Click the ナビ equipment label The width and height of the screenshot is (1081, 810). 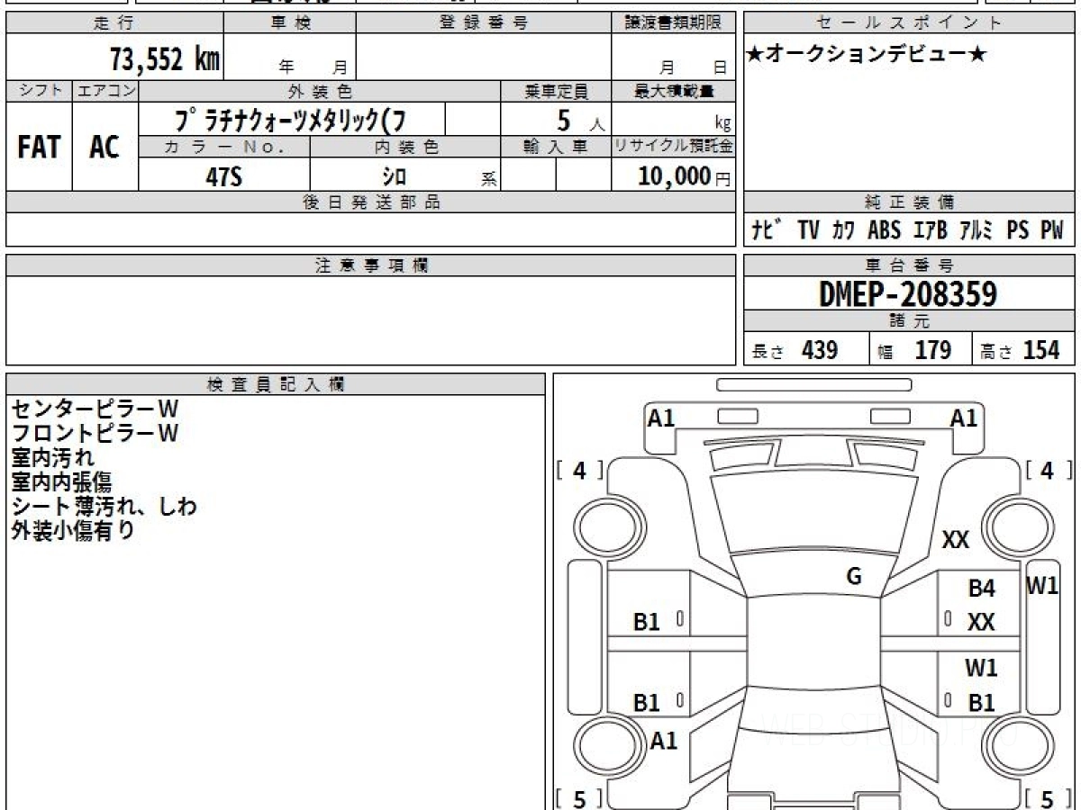click(x=767, y=230)
